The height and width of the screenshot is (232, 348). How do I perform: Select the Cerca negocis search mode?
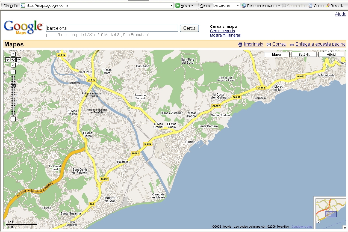click(222, 31)
